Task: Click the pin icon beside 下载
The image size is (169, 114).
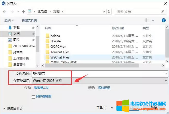Action: pyautogui.click(x=33, y=28)
